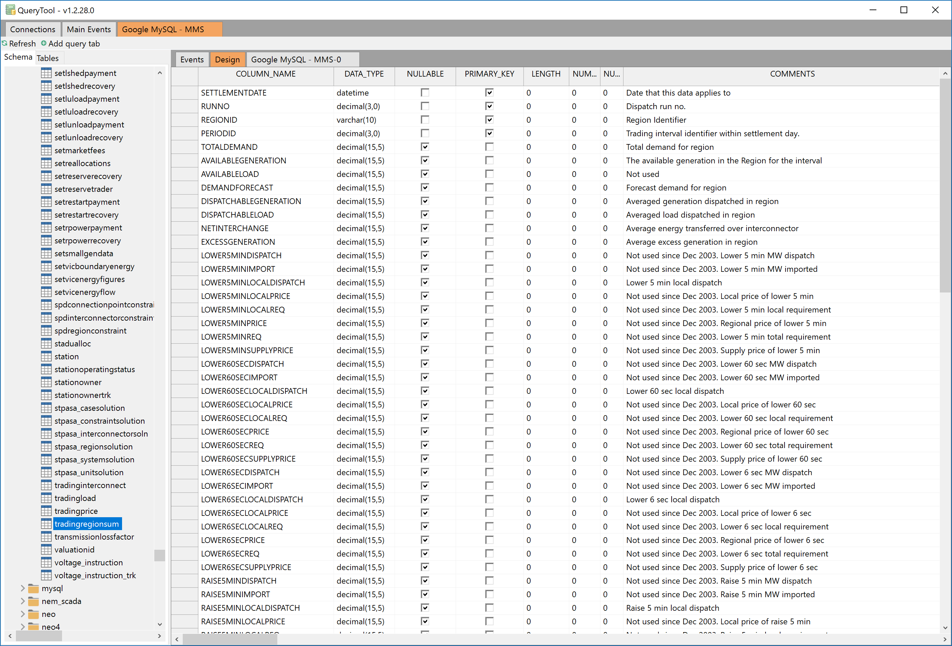Viewport: 952px width, 646px height.
Task: Open the Connections tab
Action: coord(32,29)
